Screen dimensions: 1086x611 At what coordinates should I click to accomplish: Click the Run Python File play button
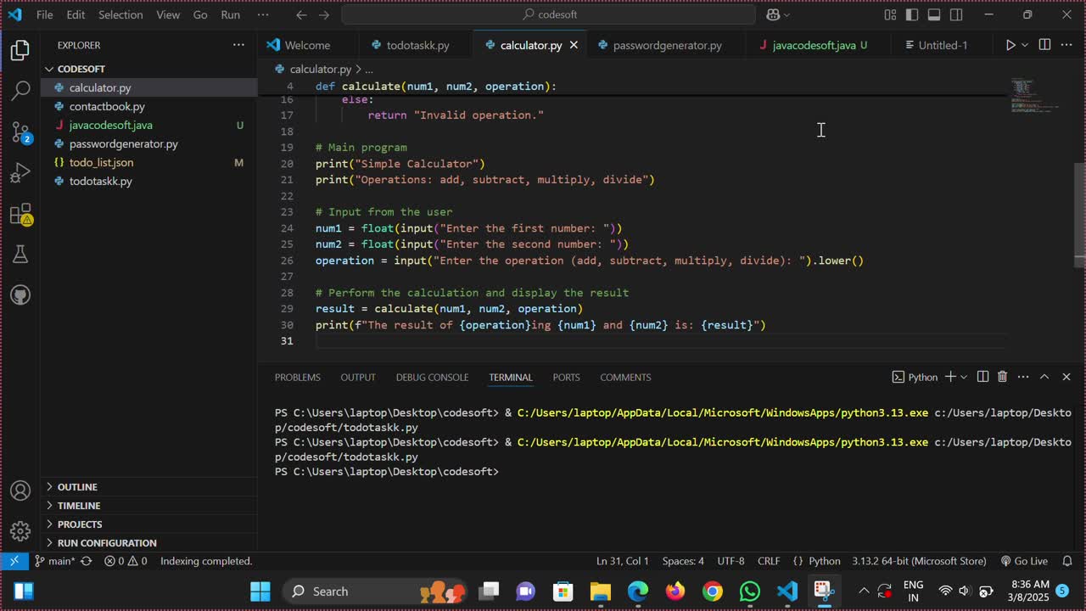1010,45
